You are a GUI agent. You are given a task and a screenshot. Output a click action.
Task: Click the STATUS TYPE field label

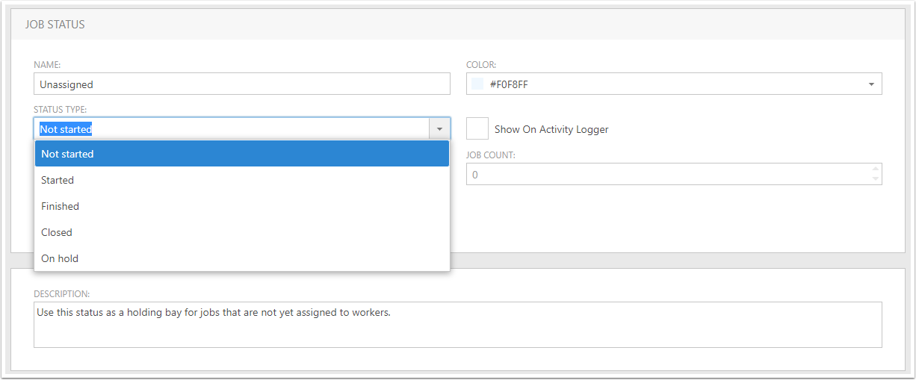tap(61, 110)
